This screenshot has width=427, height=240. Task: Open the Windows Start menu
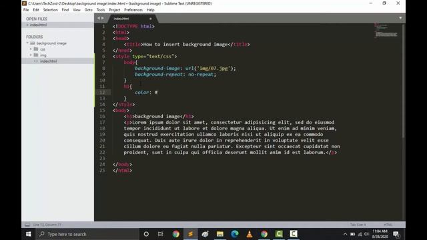click(28, 234)
